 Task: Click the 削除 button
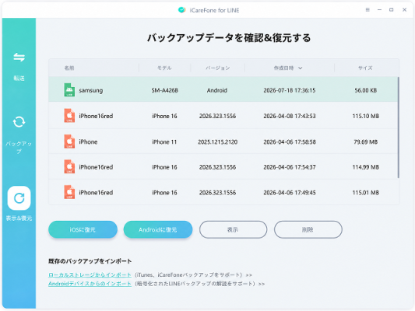pyautogui.click(x=308, y=229)
